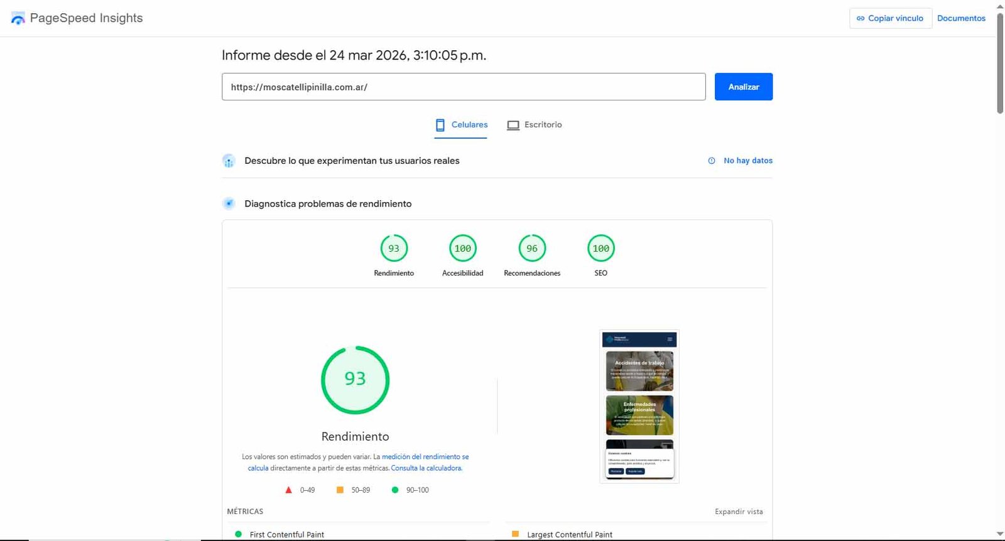Screen dimensions: 1005x541
Task: Switch to the Celulares tab
Action: coord(461,125)
